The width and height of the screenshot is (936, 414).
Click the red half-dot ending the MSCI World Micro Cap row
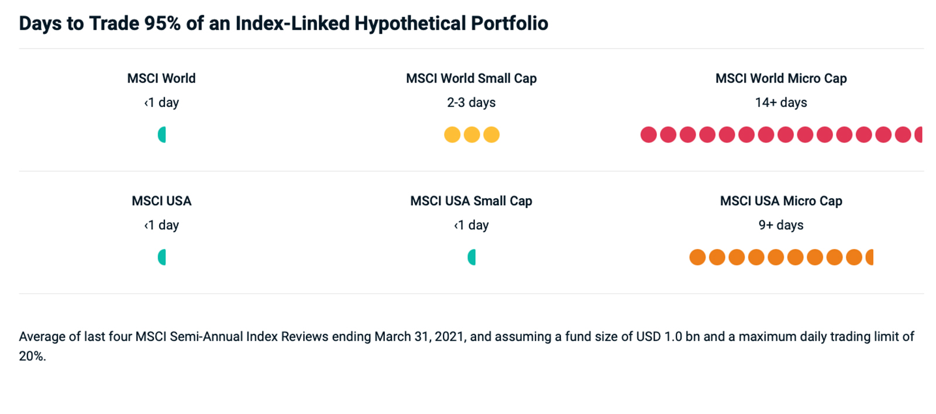tap(918, 134)
